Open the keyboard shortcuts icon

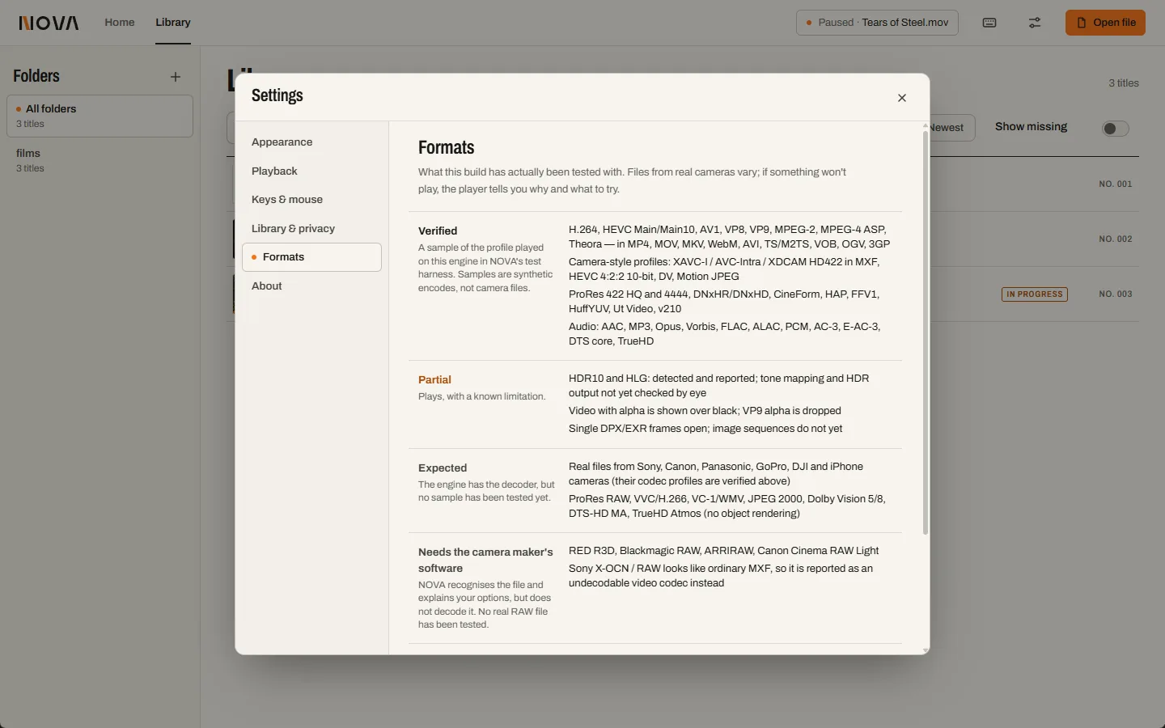coord(989,23)
